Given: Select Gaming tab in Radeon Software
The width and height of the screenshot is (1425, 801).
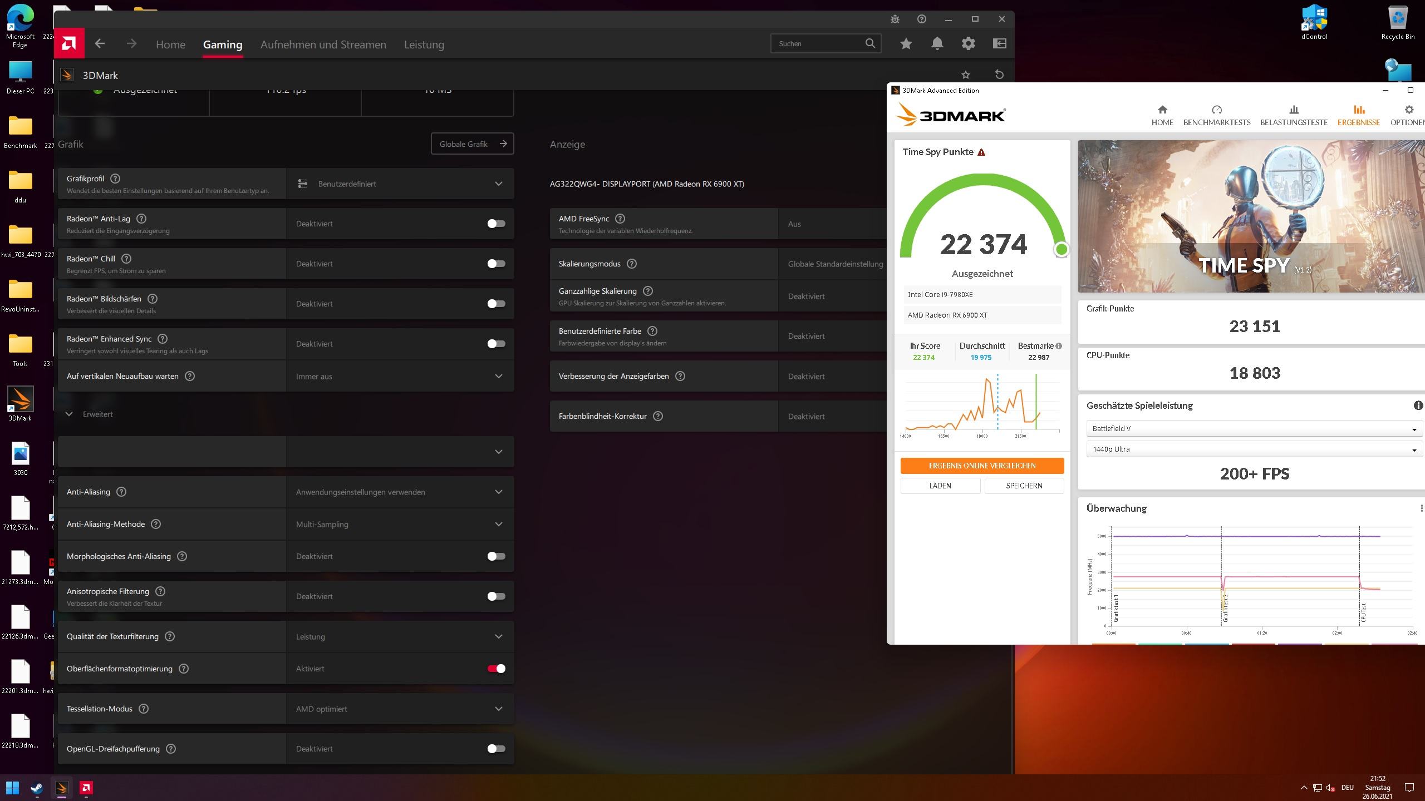Looking at the screenshot, I should tap(223, 44).
